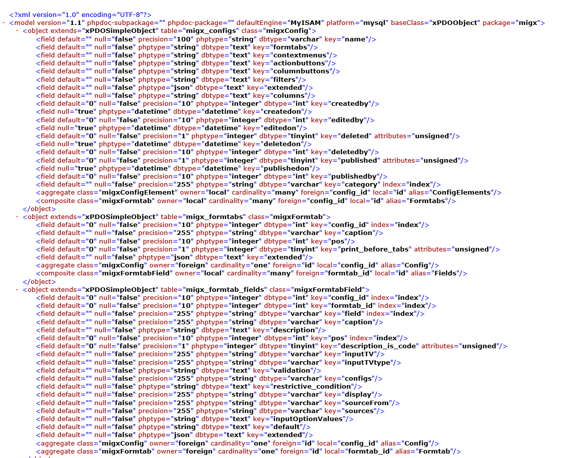
Task: Click the xml version declaration line
Action: [80, 15]
